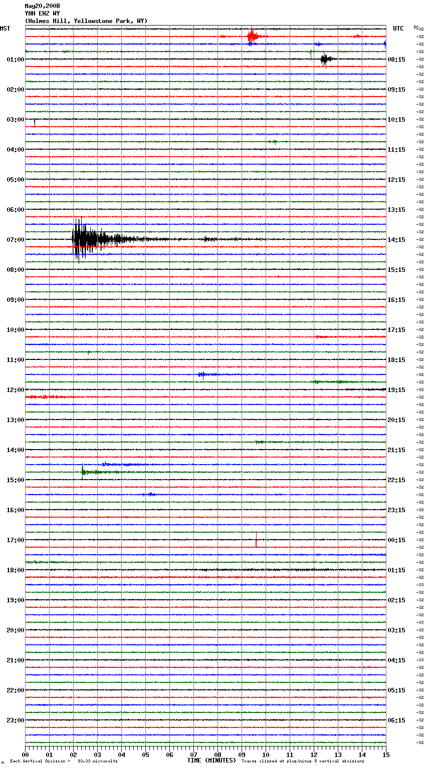
Task: Click the small black spike on the 03:00 trace
Action: pos(34,122)
